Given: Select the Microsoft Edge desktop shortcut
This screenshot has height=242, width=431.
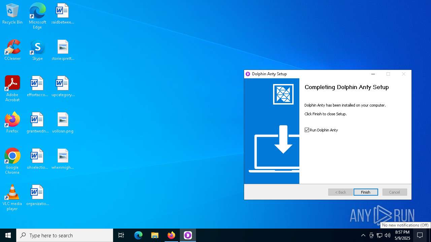Looking at the screenshot, I should 37,16.
